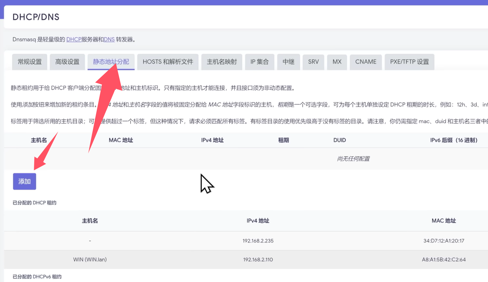Open the 常规设置 tab
The image size is (488, 282).
(x=30, y=62)
